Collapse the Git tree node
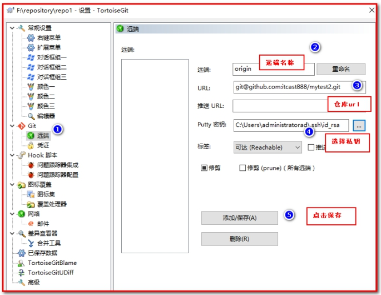The width and height of the screenshot is (381, 295). (x=12, y=126)
